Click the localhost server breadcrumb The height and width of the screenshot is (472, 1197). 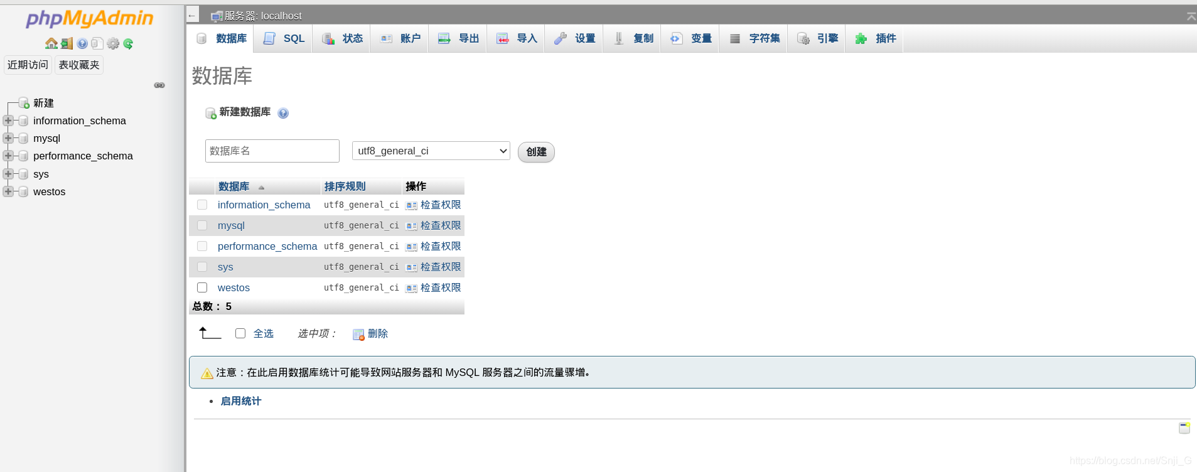pos(263,16)
